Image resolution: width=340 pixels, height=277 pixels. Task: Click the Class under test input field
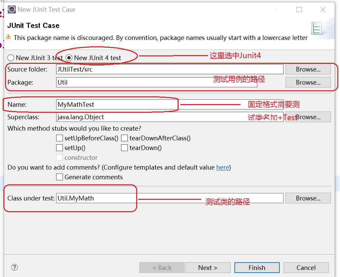pos(169,198)
